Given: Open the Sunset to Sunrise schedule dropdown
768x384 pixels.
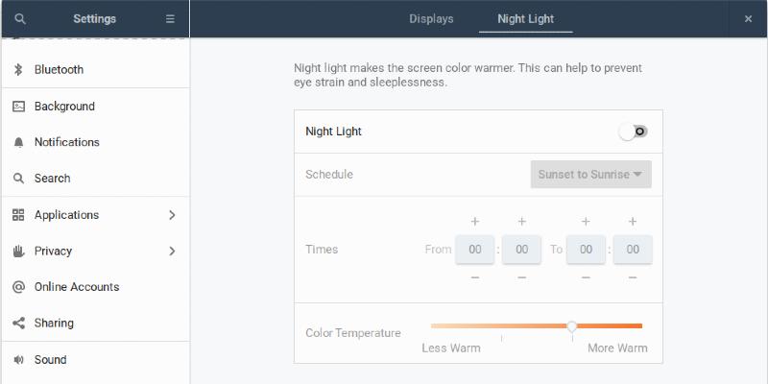Looking at the screenshot, I should [x=590, y=175].
